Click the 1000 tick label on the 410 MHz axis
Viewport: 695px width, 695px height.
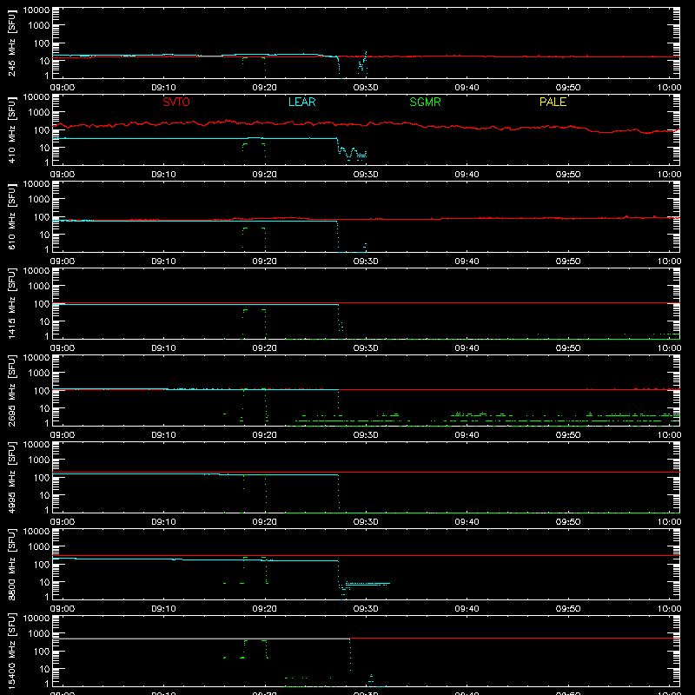coord(39,113)
